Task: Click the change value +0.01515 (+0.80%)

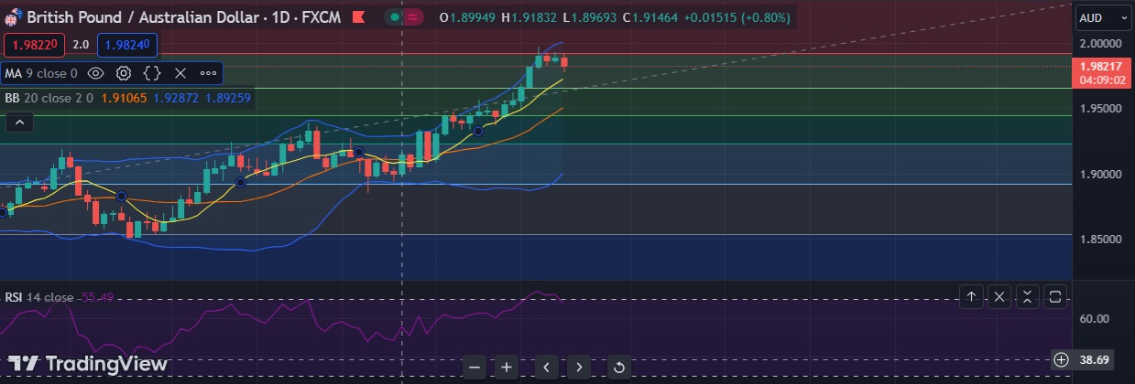Action: click(737, 17)
